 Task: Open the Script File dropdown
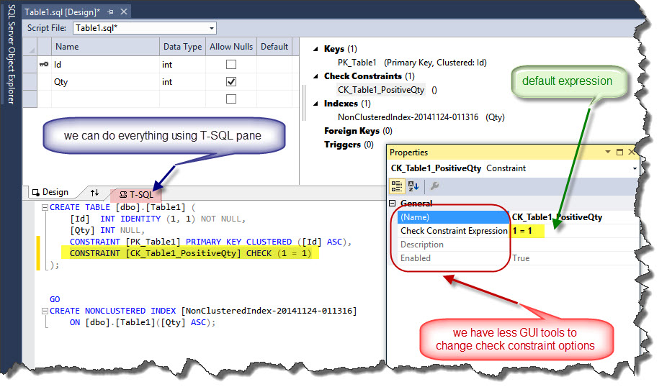click(212, 28)
